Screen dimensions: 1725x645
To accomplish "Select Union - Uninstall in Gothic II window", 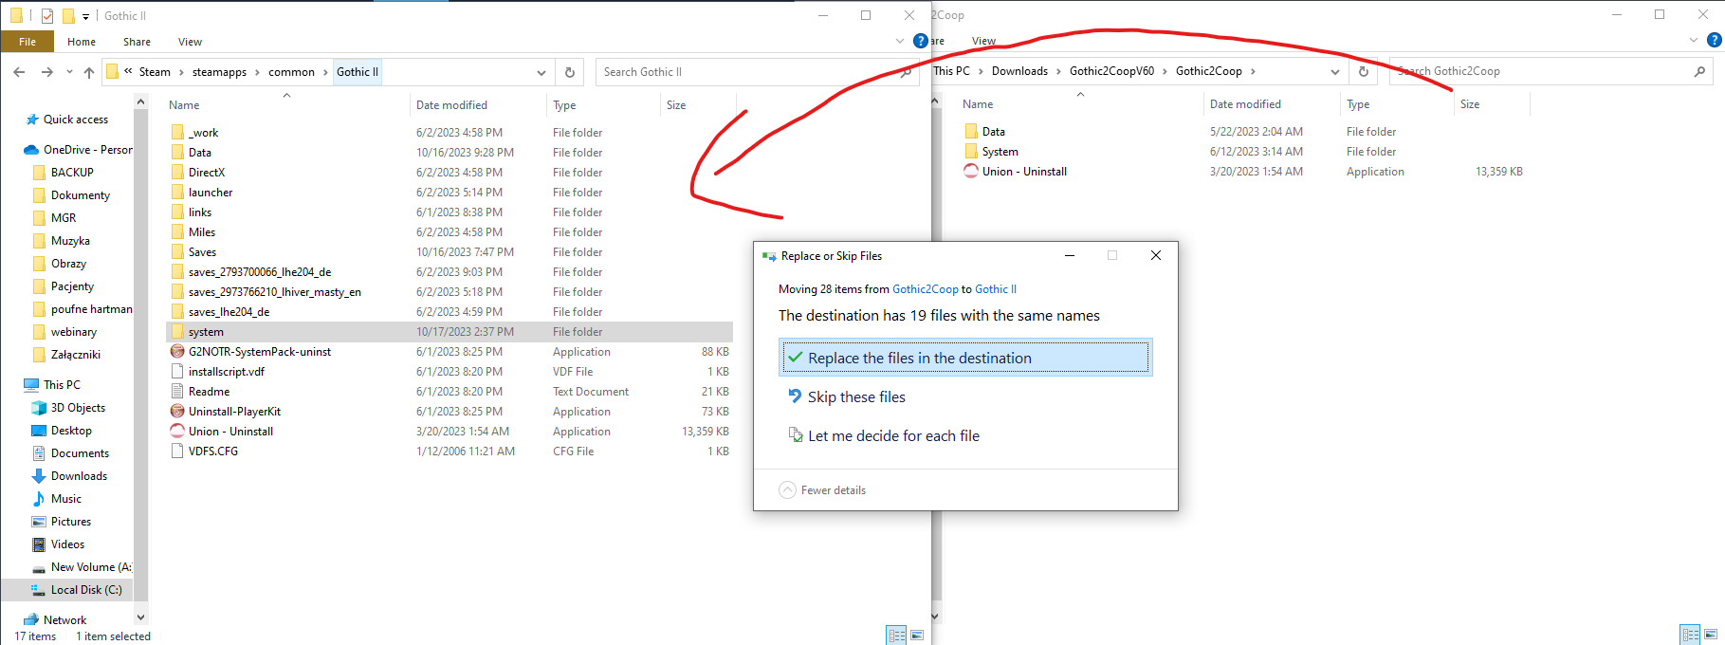I will click(x=230, y=432).
